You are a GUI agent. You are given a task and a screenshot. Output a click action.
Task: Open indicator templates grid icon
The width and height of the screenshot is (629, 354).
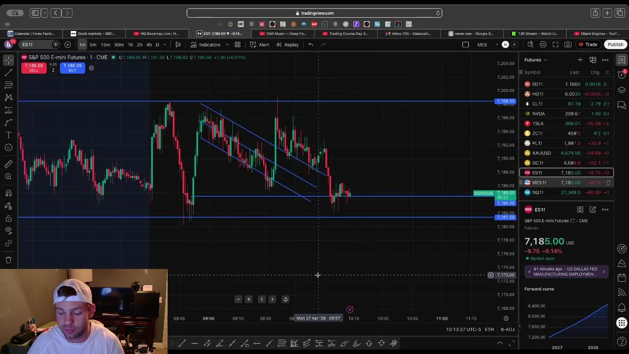(237, 45)
